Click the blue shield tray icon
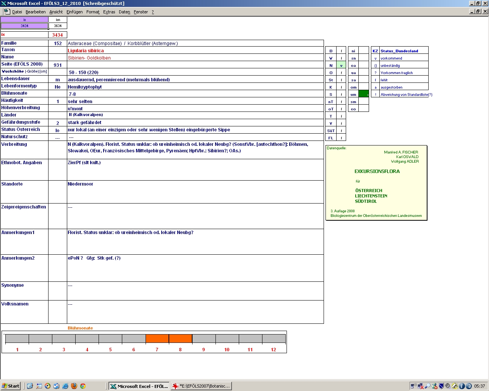489x391 pixels. click(x=441, y=386)
